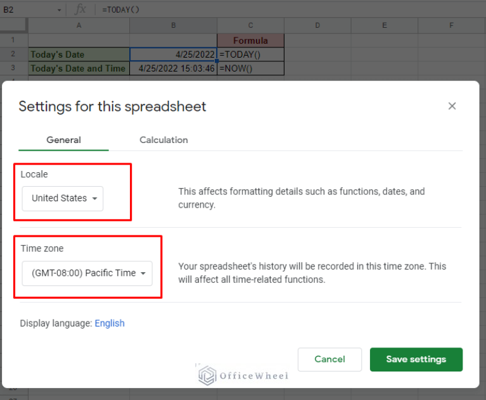Select column D header
The image size is (486, 400).
[317, 25]
